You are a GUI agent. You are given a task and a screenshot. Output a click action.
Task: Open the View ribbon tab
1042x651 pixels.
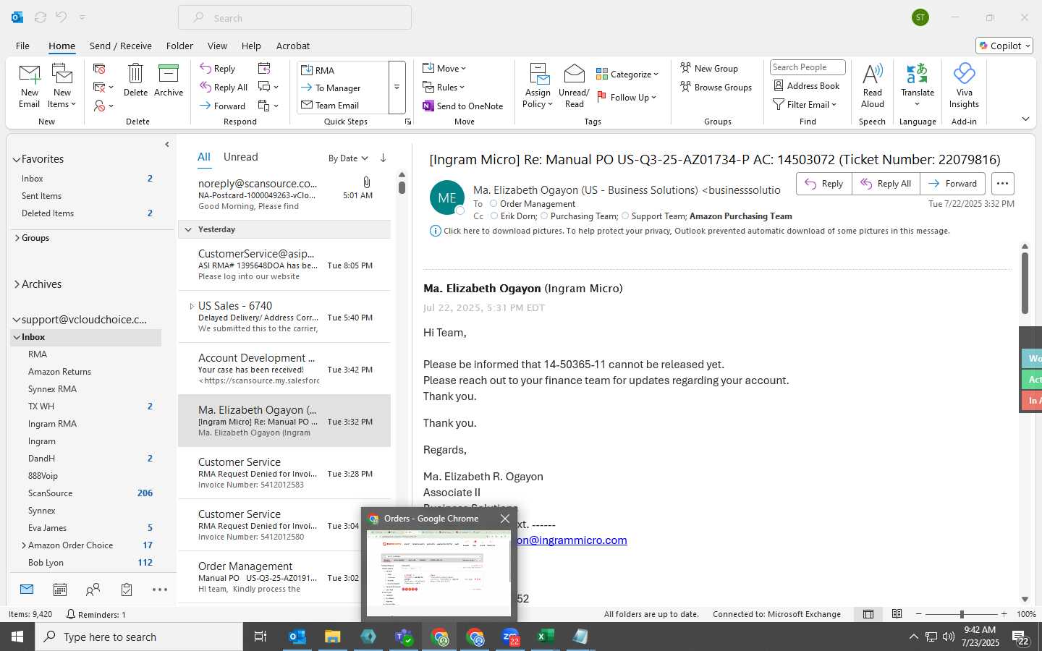click(217, 46)
